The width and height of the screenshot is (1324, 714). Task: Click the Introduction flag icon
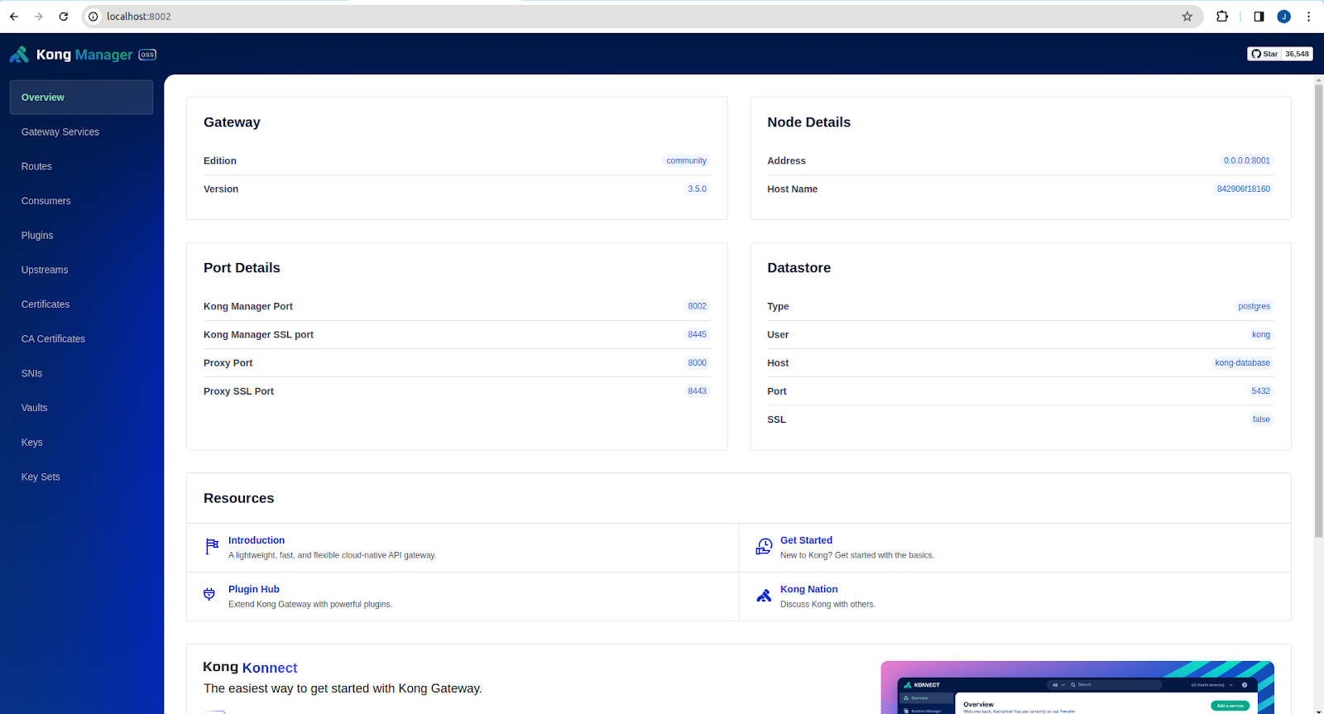point(212,547)
